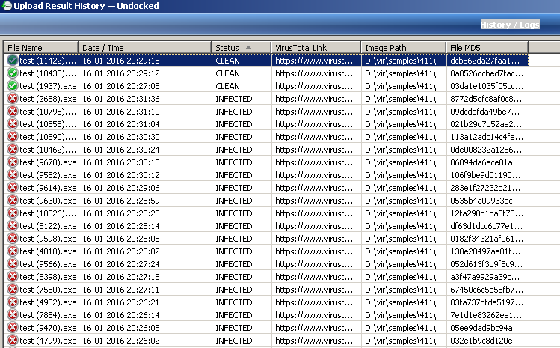Click the infected icon for test (9678).exe
Image resolution: width=560 pixels, height=348 pixels.
13,162
